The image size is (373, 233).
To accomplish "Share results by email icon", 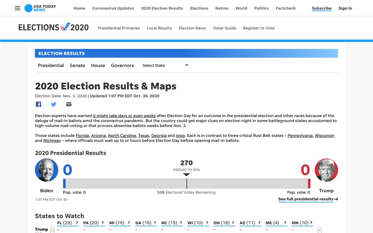I will click(x=69, y=104).
